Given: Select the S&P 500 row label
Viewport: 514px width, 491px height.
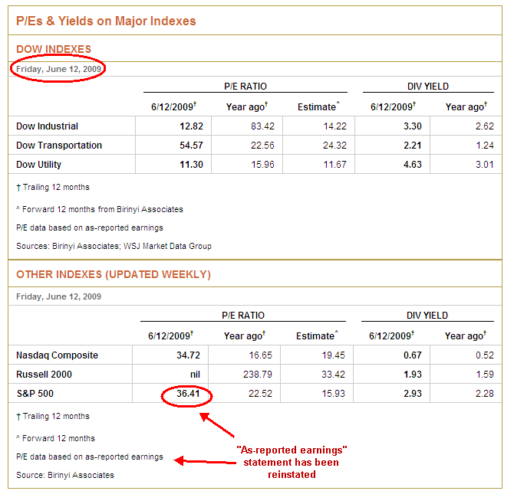Looking at the screenshot, I should (x=35, y=394).
